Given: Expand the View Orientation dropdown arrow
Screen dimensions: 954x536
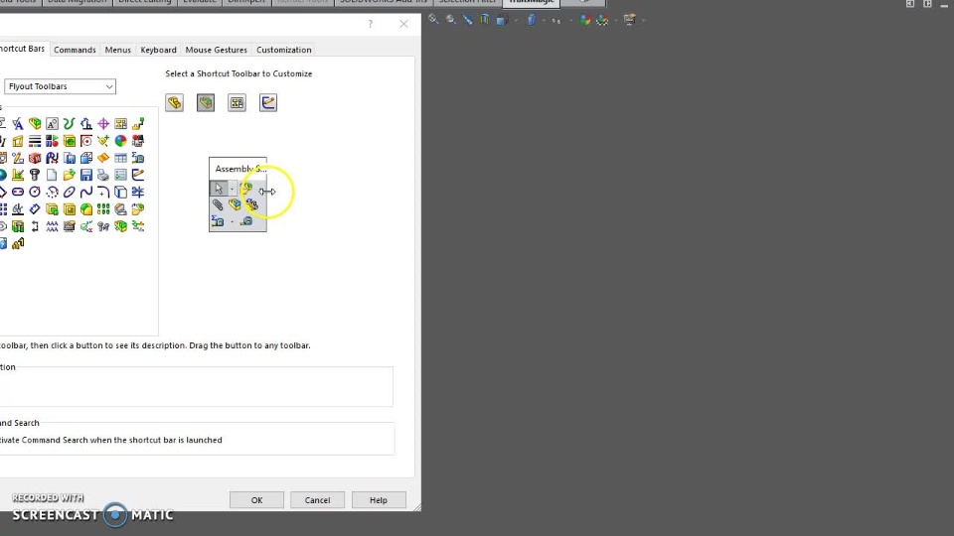Looking at the screenshot, I should pos(516,21).
